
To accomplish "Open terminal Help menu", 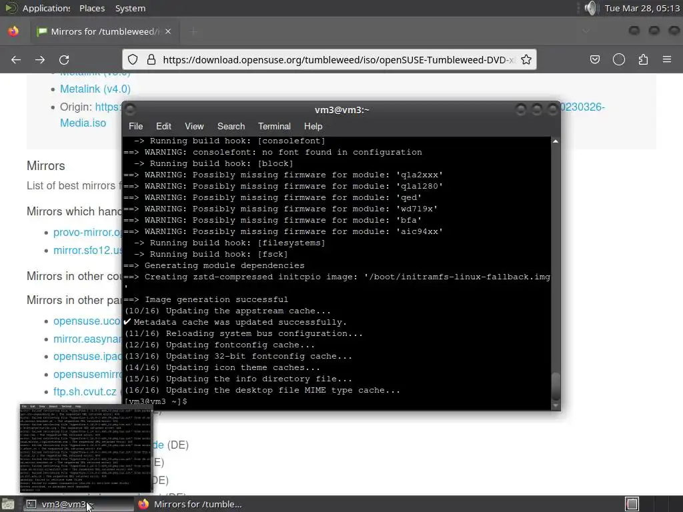I will pos(313,126).
